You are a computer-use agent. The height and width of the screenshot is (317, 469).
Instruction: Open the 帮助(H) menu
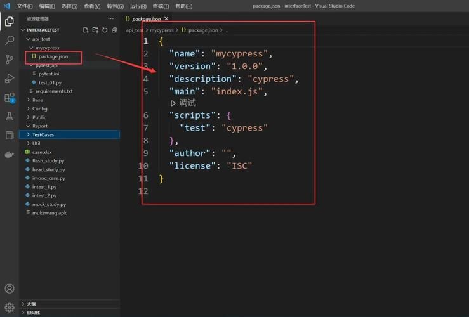(x=183, y=6)
